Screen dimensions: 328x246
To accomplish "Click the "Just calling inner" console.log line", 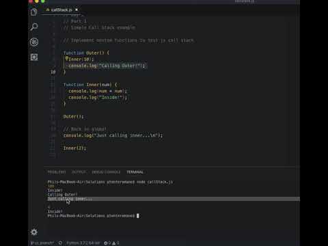I will [113, 135].
